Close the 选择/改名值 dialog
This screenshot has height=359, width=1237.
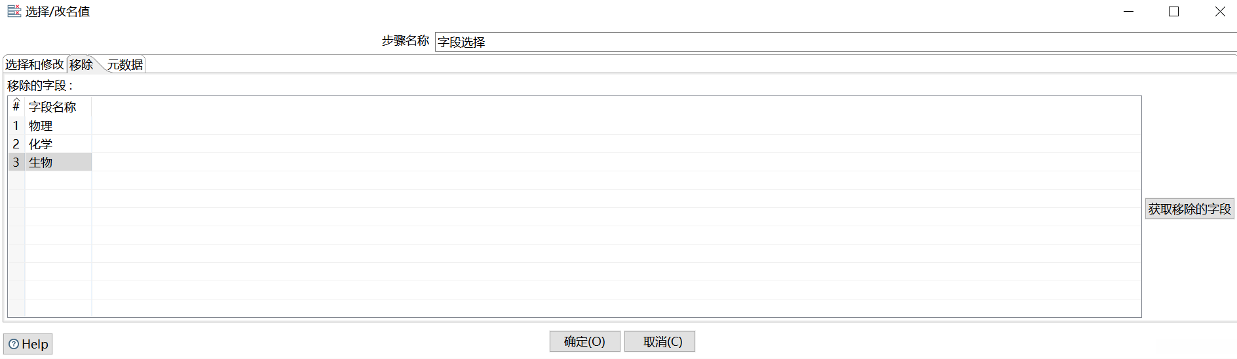[x=1219, y=12]
